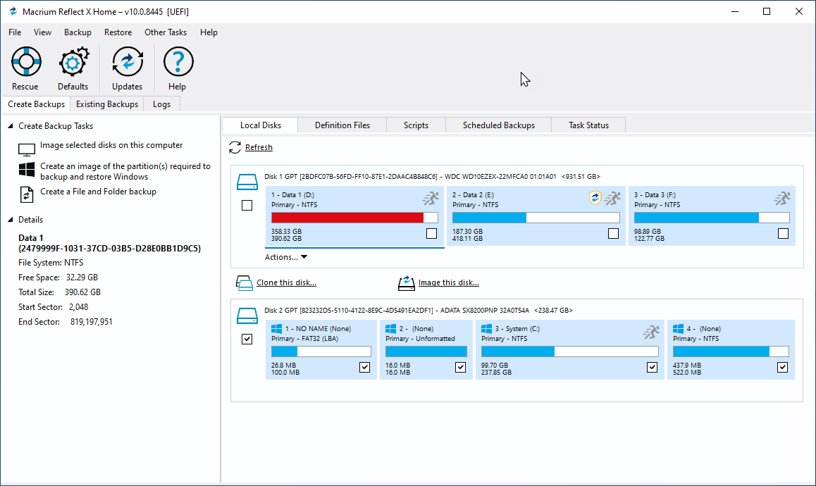816x486 pixels.
Task: Click the Refresh link
Action: [x=259, y=147]
